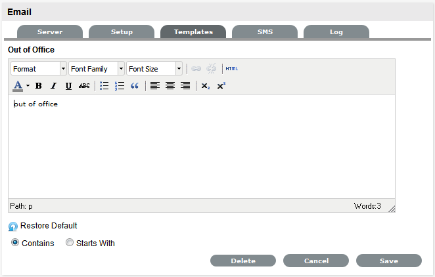
Task: Click the text color A icon
Action: pos(18,86)
